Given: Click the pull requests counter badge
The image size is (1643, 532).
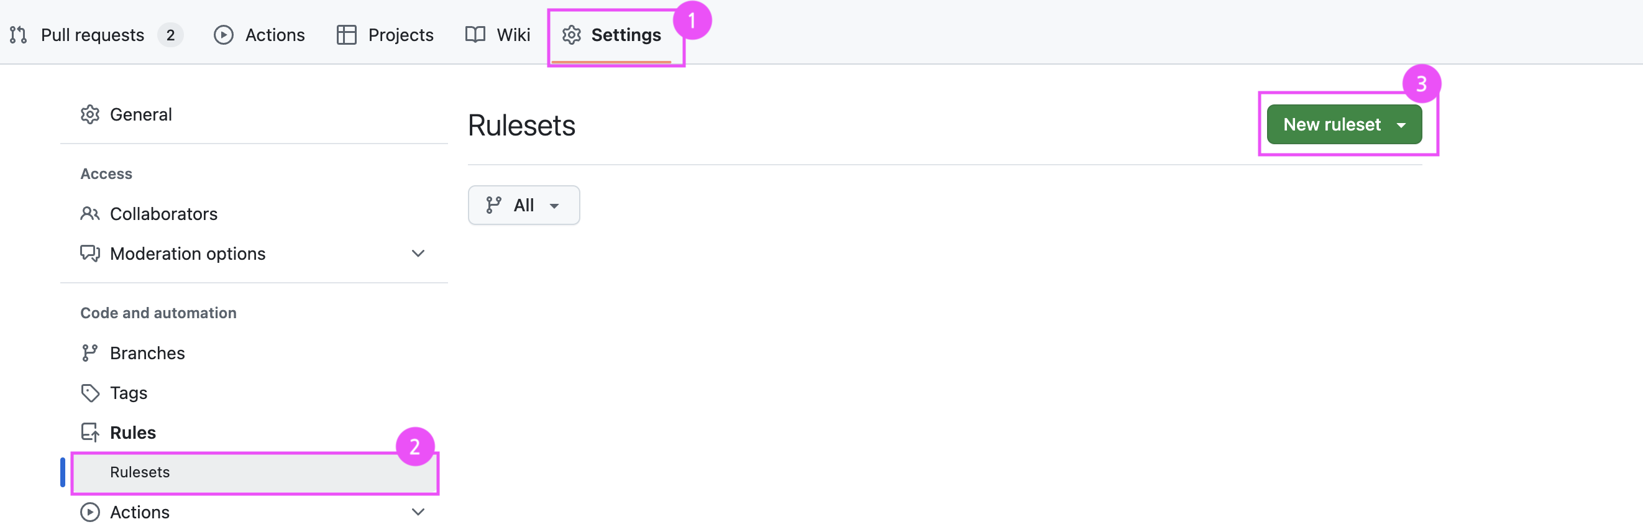Looking at the screenshot, I should (x=170, y=35).
